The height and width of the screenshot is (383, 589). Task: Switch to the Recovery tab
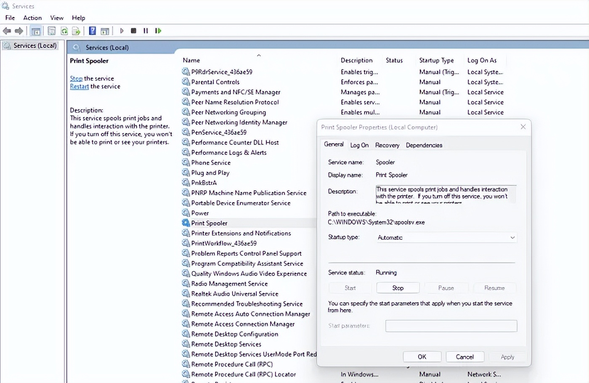click(x=387, y=145)
